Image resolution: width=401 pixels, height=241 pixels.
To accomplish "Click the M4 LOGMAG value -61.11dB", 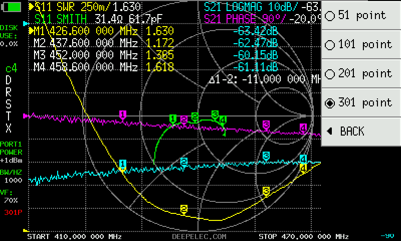I will (255, 67).
